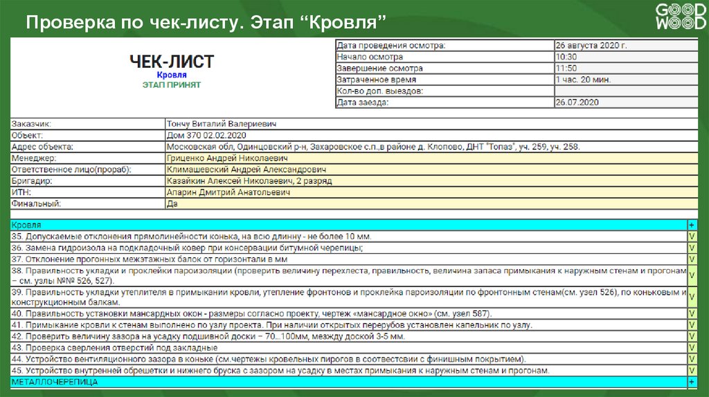Click the Ответственное лицо(прораб) label
The height and width of the screenshot is (397, 709).
tap(71, 169)
